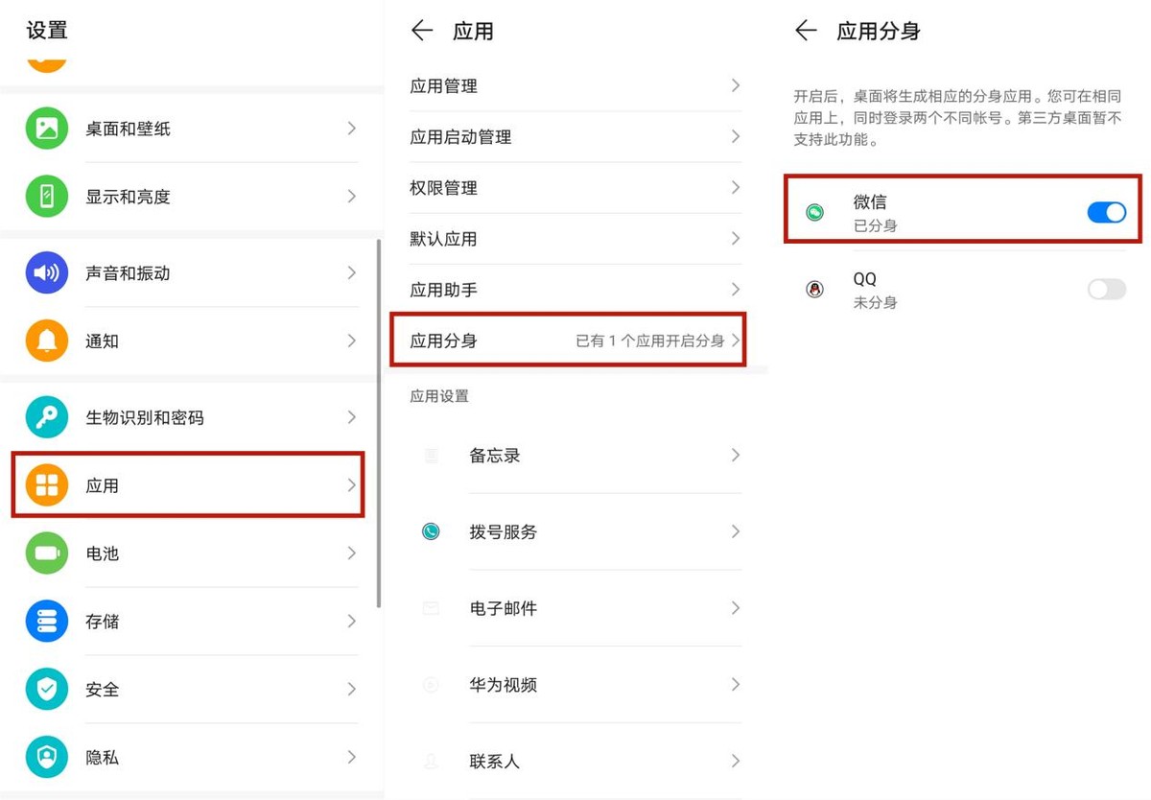
Task: Tap the green 电池 battery icon
Action: [46, 553]
